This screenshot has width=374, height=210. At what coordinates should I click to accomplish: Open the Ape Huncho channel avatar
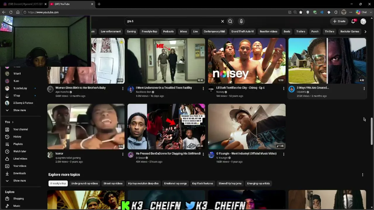tap(50, 89)
